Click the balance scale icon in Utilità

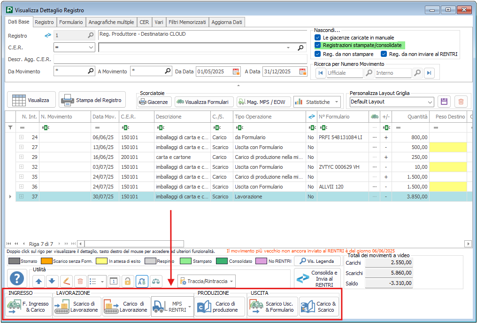(x=156, y=281)
